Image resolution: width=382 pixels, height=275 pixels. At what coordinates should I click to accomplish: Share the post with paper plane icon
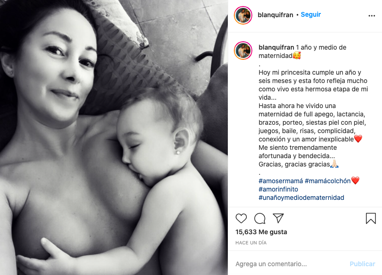click(x=278, y=218)
